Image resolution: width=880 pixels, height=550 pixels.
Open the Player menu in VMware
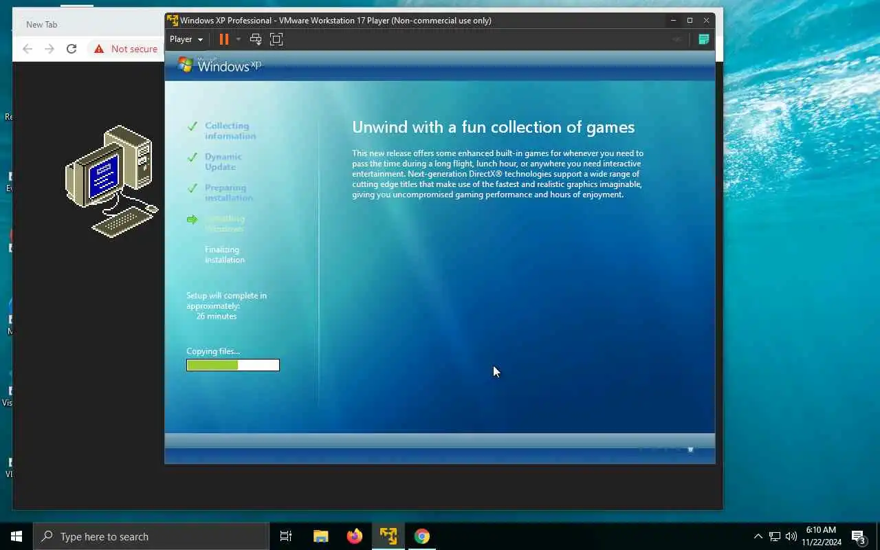click(186, 39)
